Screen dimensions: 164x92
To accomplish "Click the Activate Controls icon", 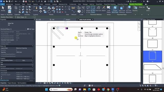I will [35, 9].
